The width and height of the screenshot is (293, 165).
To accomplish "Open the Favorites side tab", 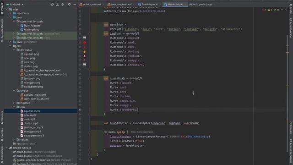I will [x=2, y=135].
